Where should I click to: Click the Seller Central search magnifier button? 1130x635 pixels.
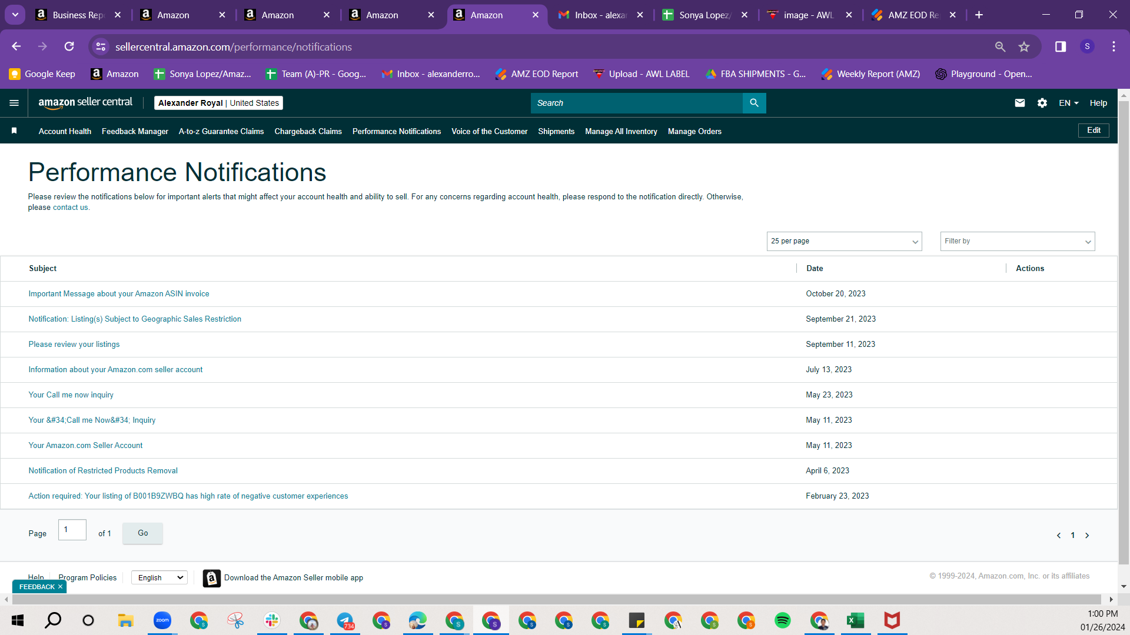pos(754,103)
